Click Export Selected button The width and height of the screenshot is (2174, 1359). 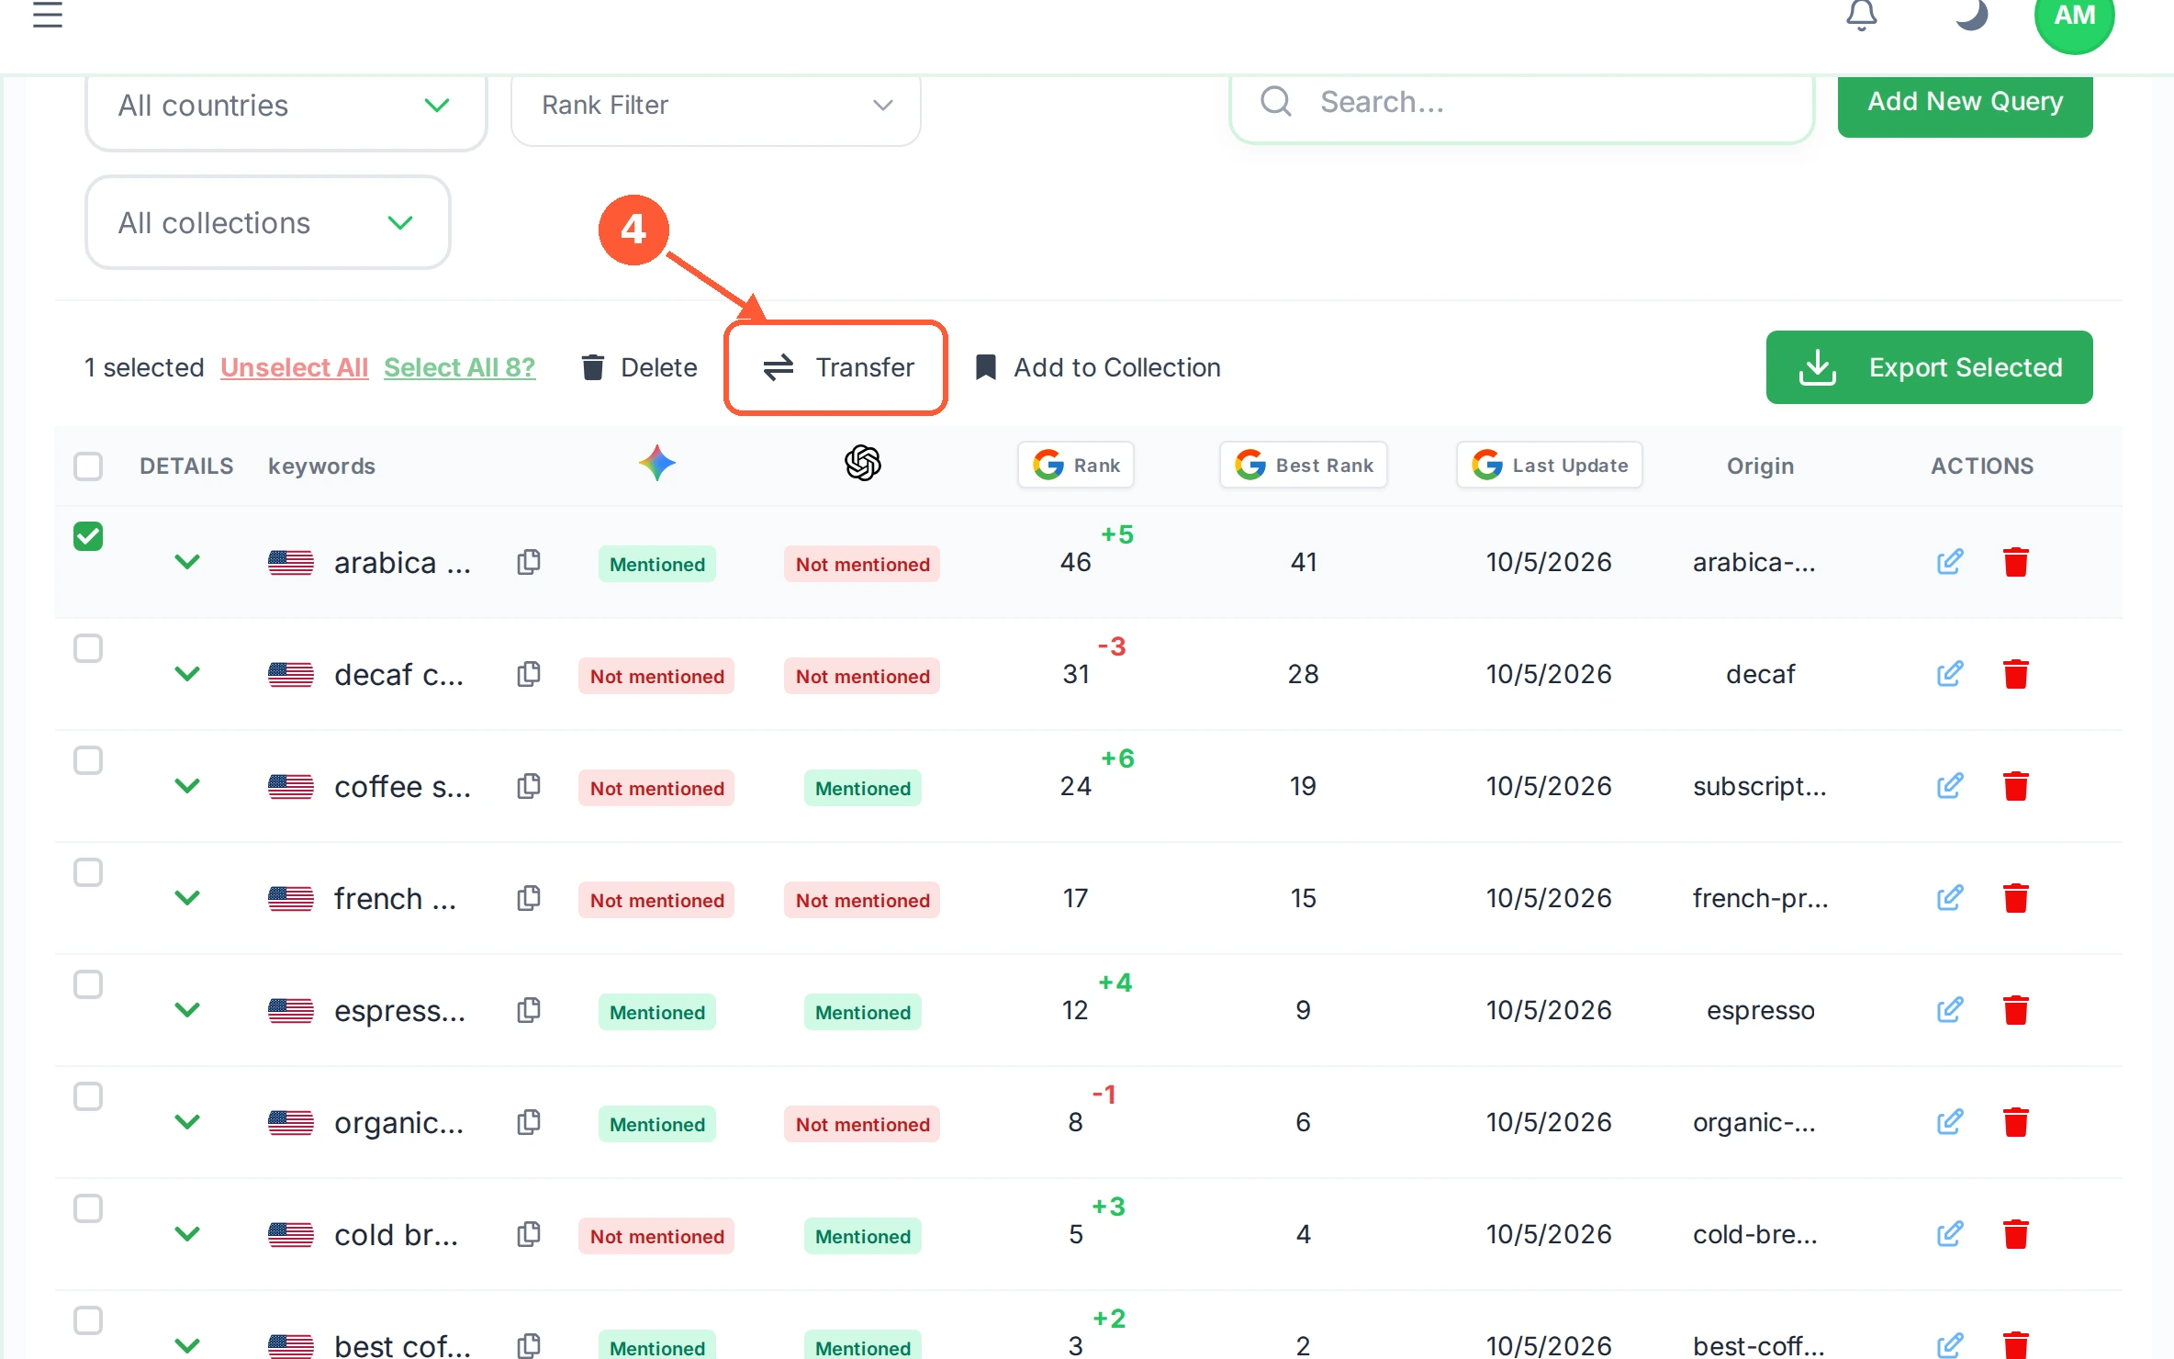pyautogui.click(x=1930, y=367)
